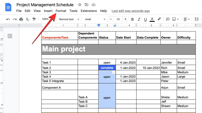The width and height of the screenshot is (202, 113).
Task: Click the Add comment icon
Action: 168,19
